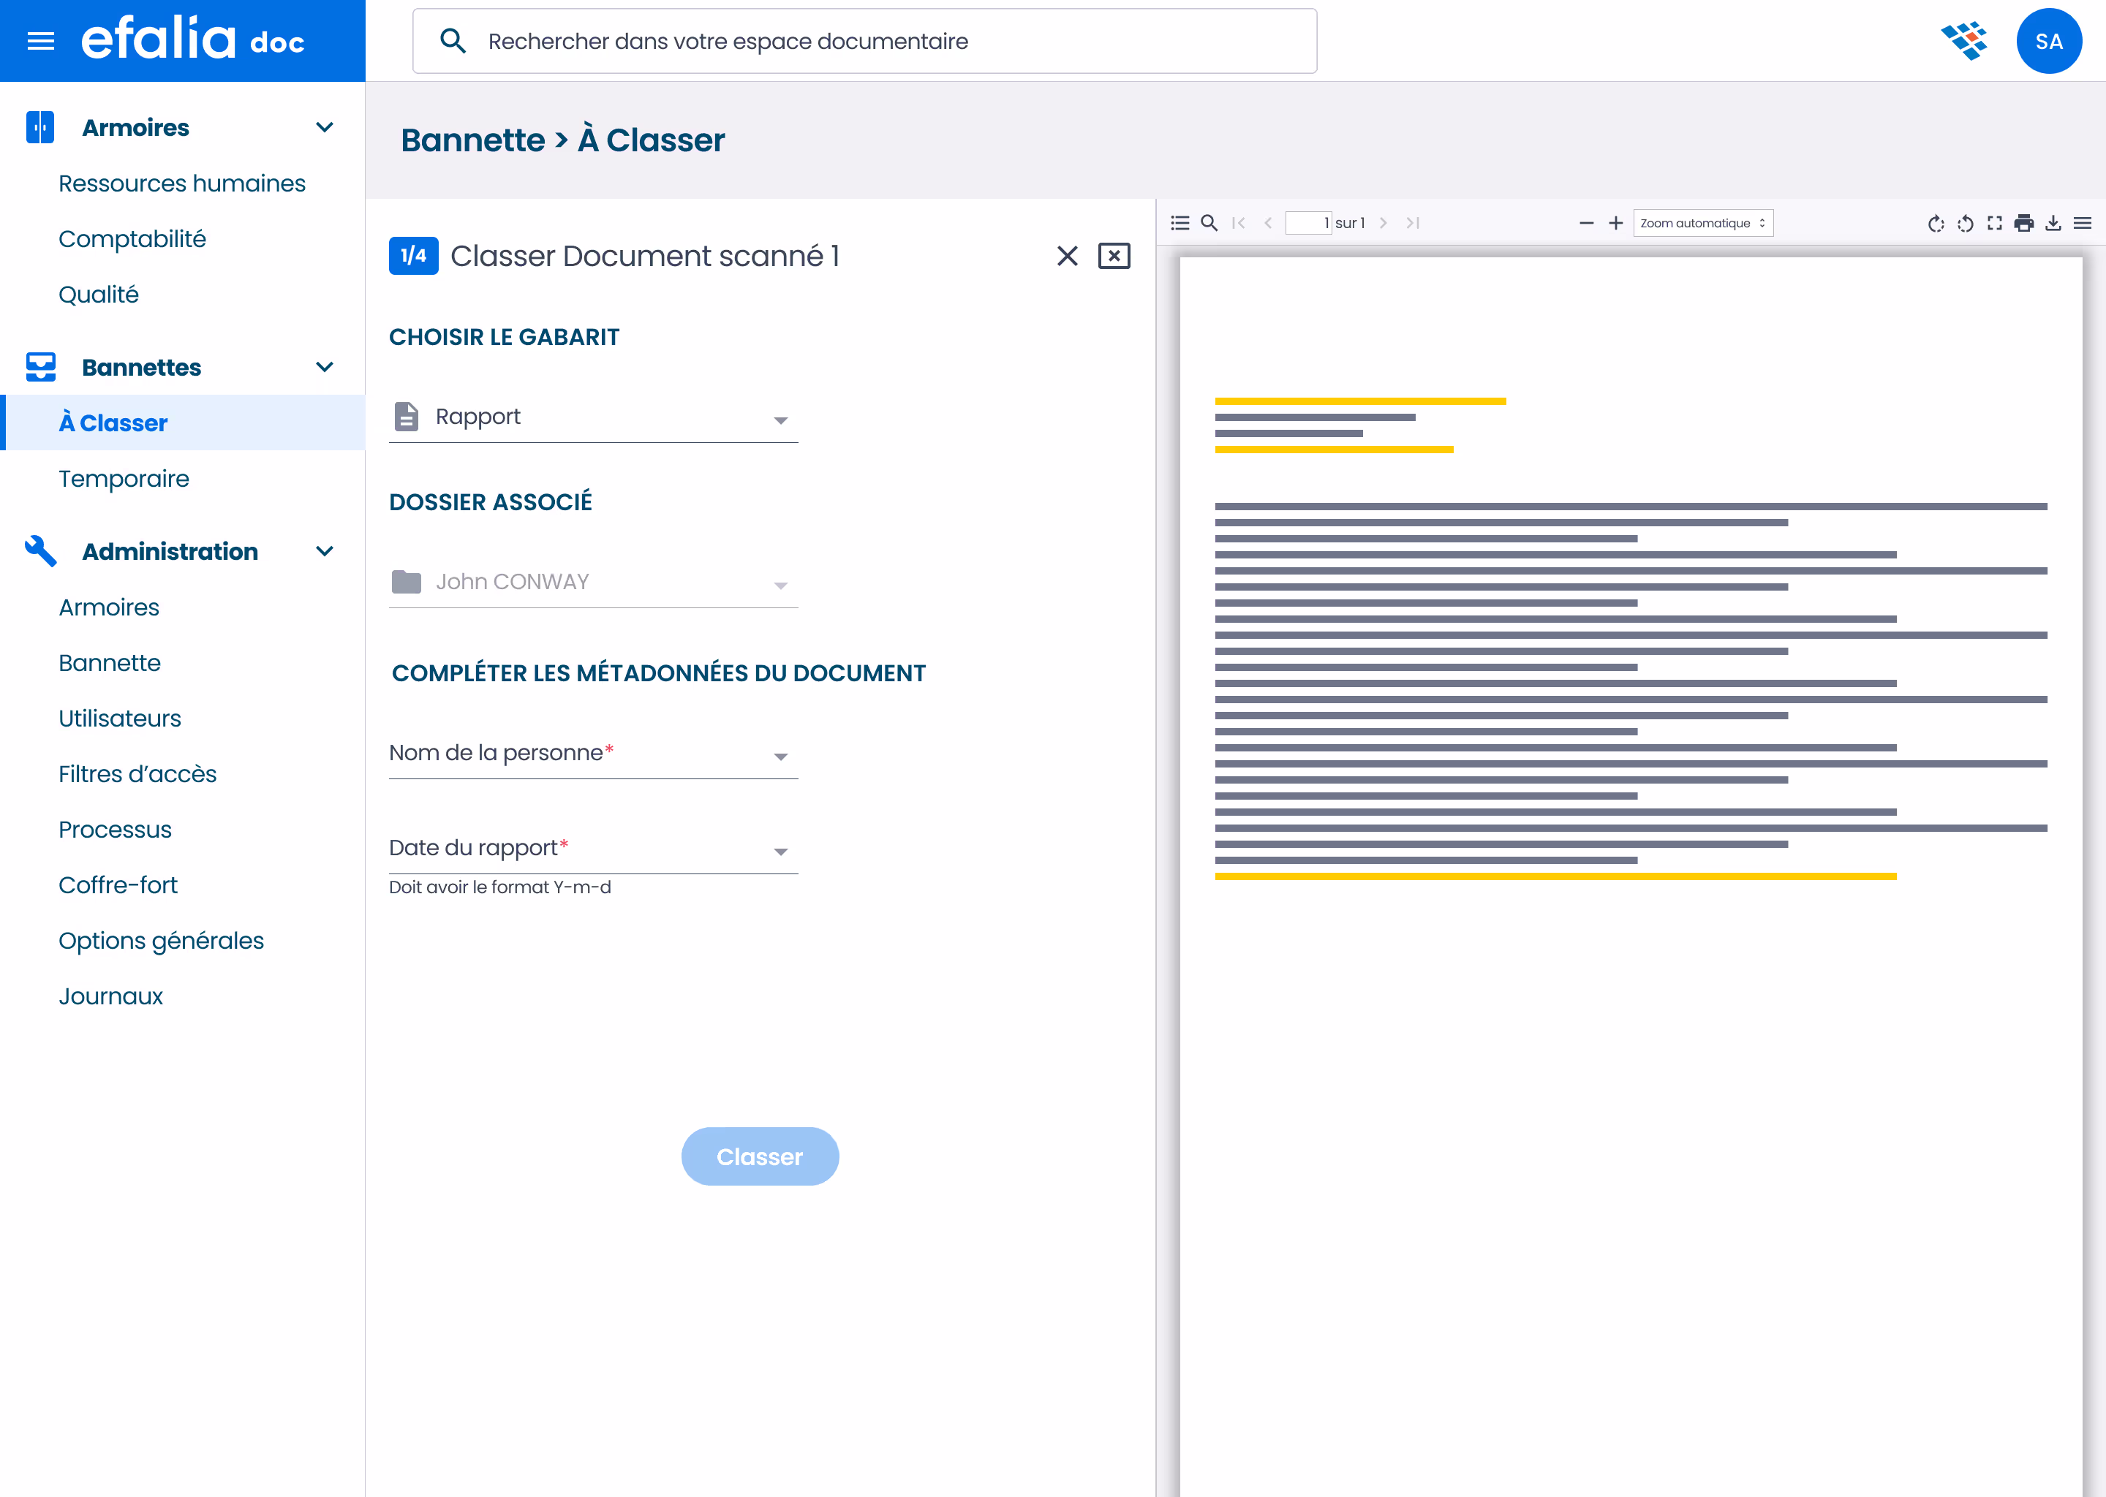Click the efalia doc logo
This screenshot has width=2106, height=1497.
(193, 39)
